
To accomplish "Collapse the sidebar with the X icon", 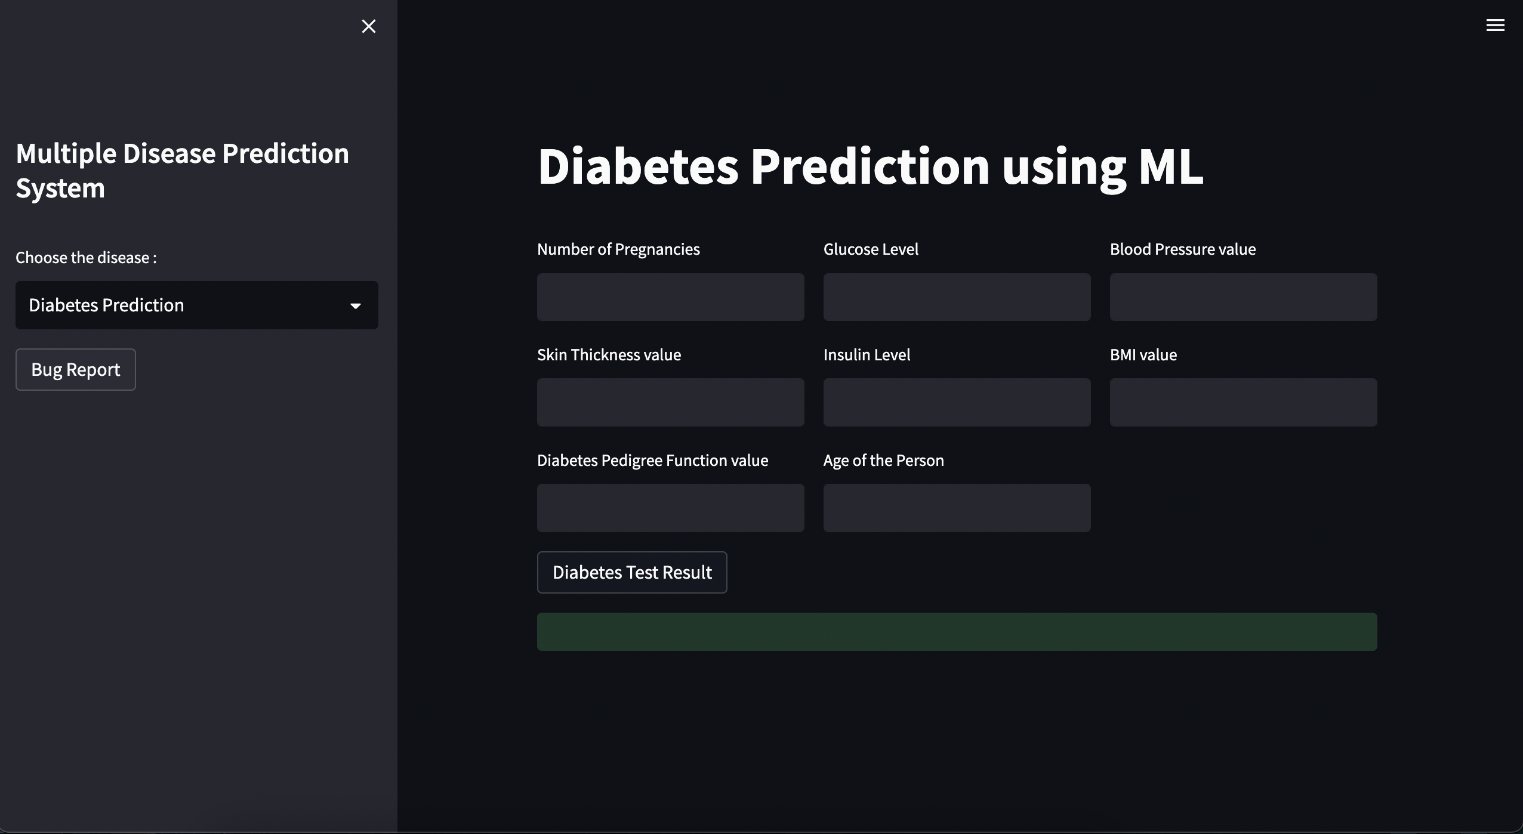I will pos(369,26).
